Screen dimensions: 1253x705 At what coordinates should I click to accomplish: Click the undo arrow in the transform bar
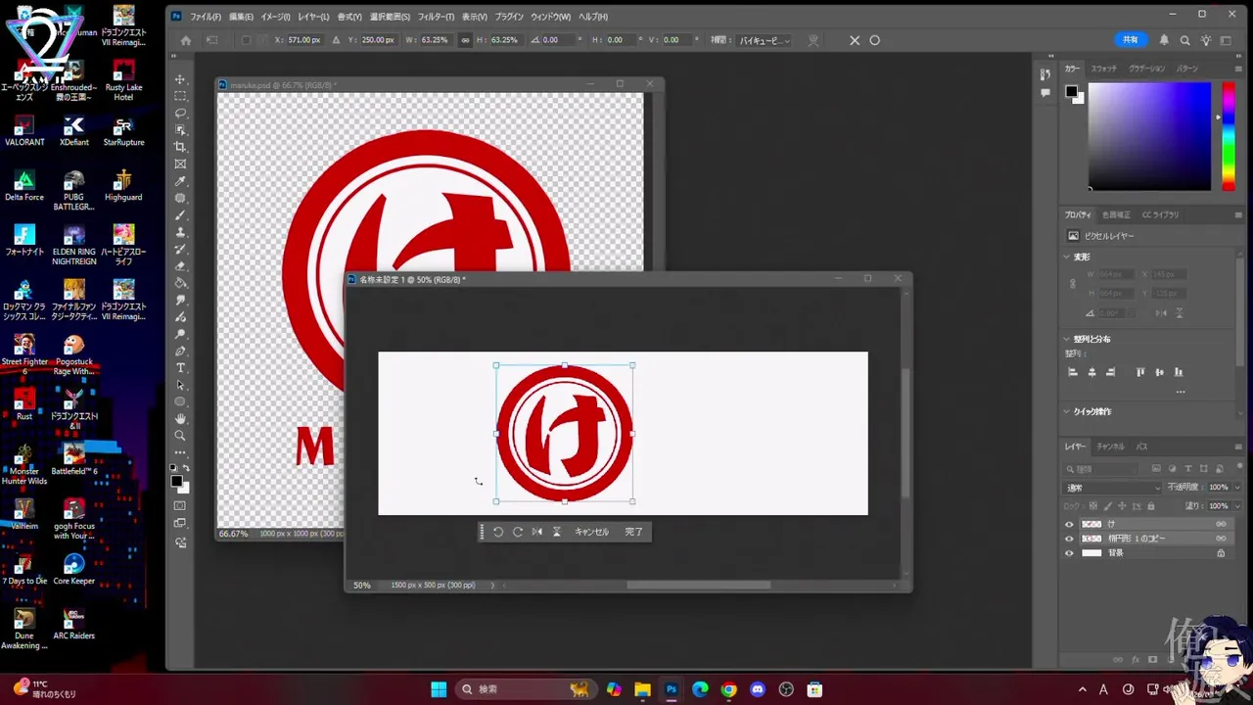click(x=498, y=532)
